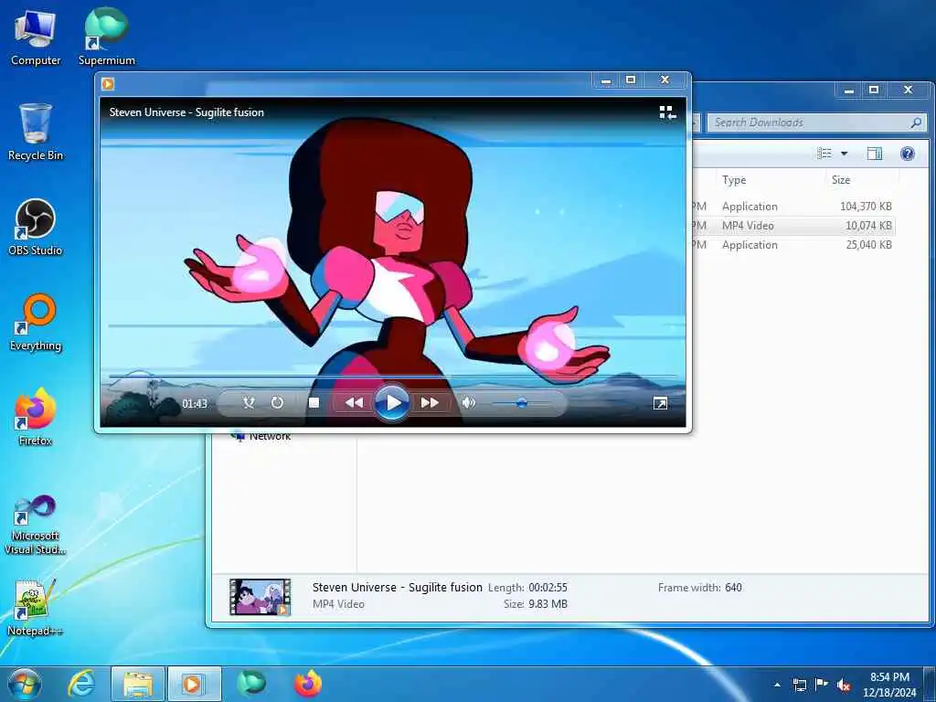Viewport: 936px width, 702px height.
Task: Select the MP4 Video file row
Action: (x=794, y=226)
